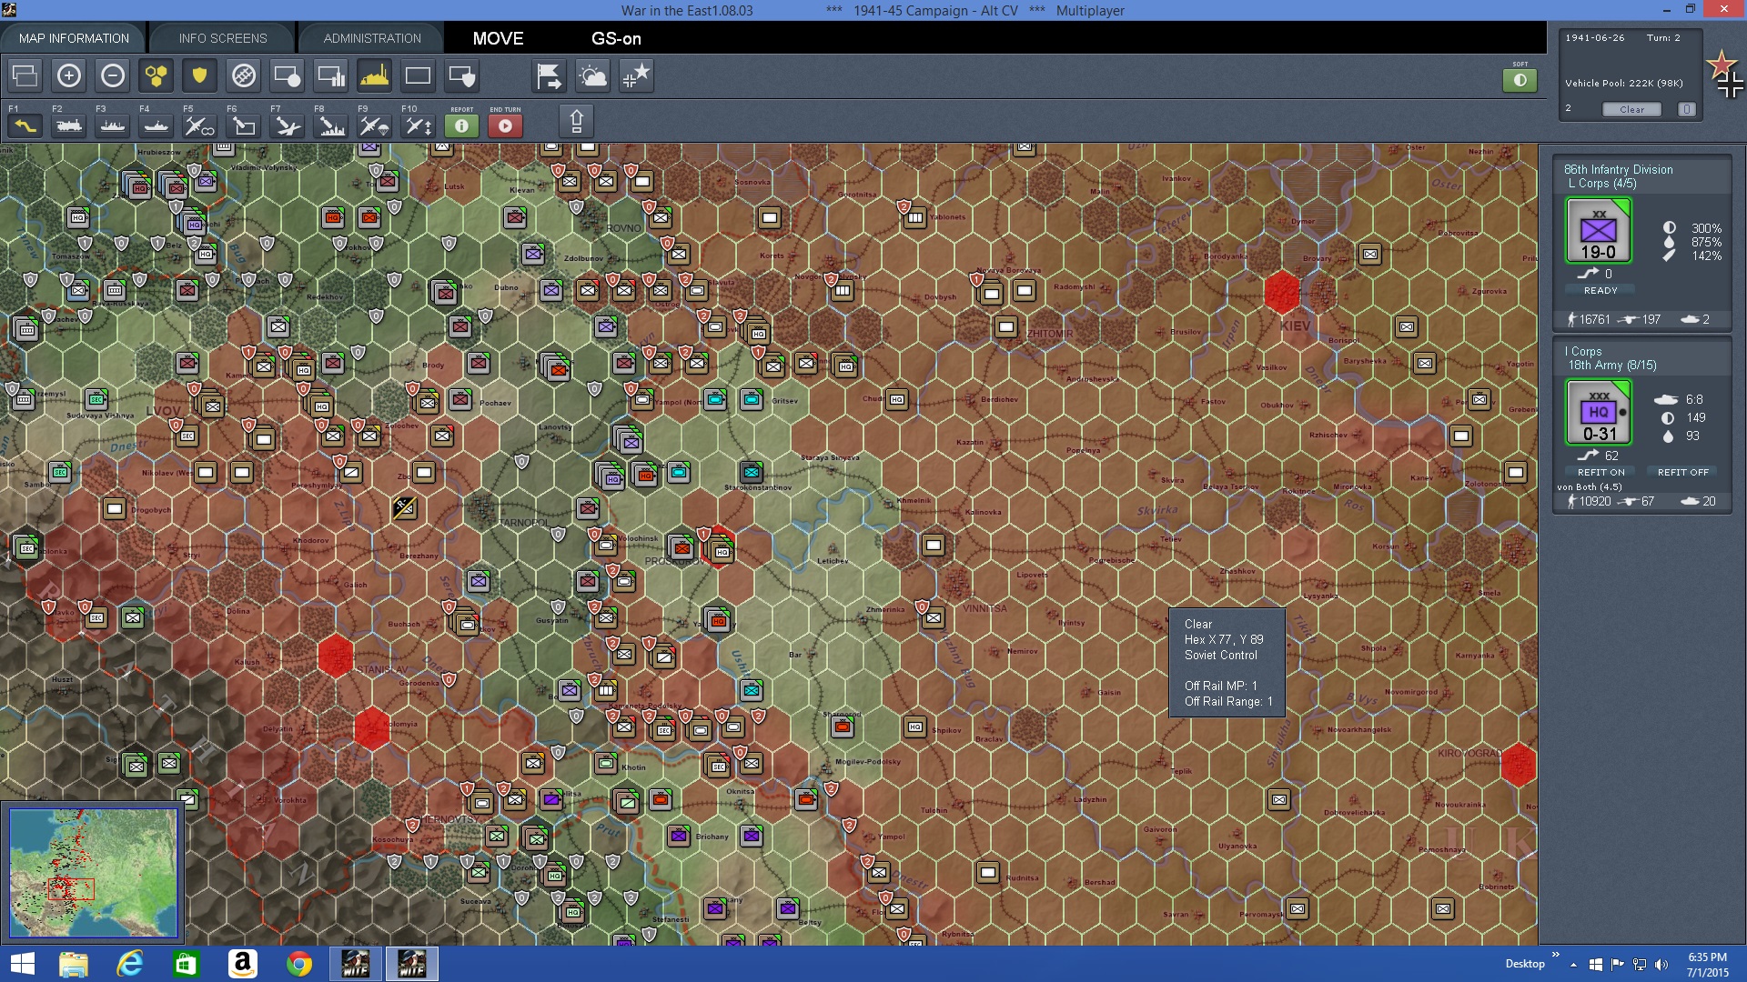Select F1 move mode yellow arrow
The height and width of the screenshot is (982, 1747).
pos(25,125)
